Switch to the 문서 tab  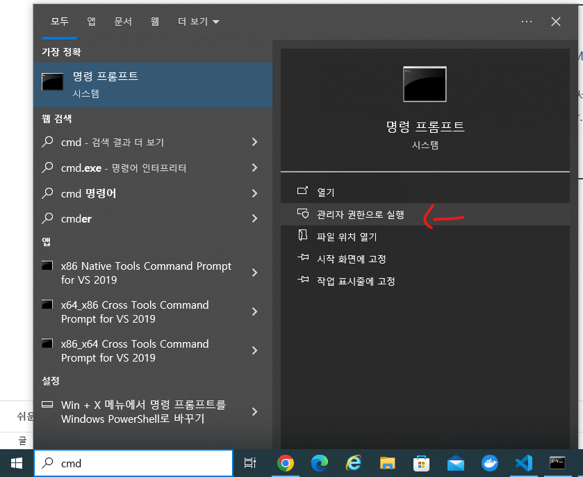(123, 22)
